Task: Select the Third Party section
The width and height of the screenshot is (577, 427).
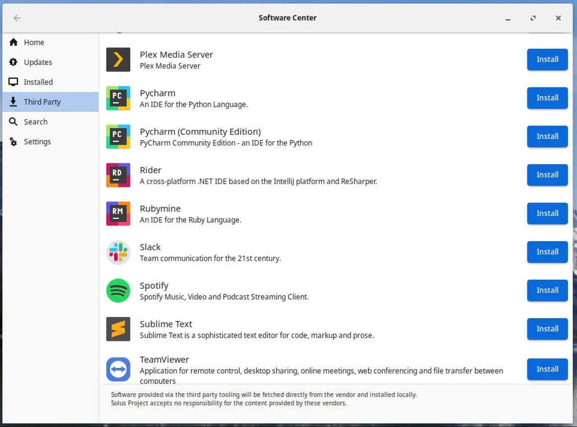Action: [50, 102]
